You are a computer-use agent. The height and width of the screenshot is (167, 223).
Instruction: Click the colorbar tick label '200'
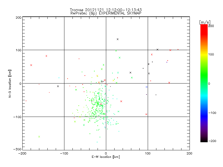click(x=211, y=26)
